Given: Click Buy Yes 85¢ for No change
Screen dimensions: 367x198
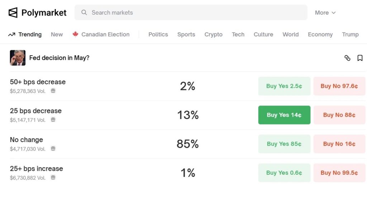Looking at the screenshot, I should [284, 144].
